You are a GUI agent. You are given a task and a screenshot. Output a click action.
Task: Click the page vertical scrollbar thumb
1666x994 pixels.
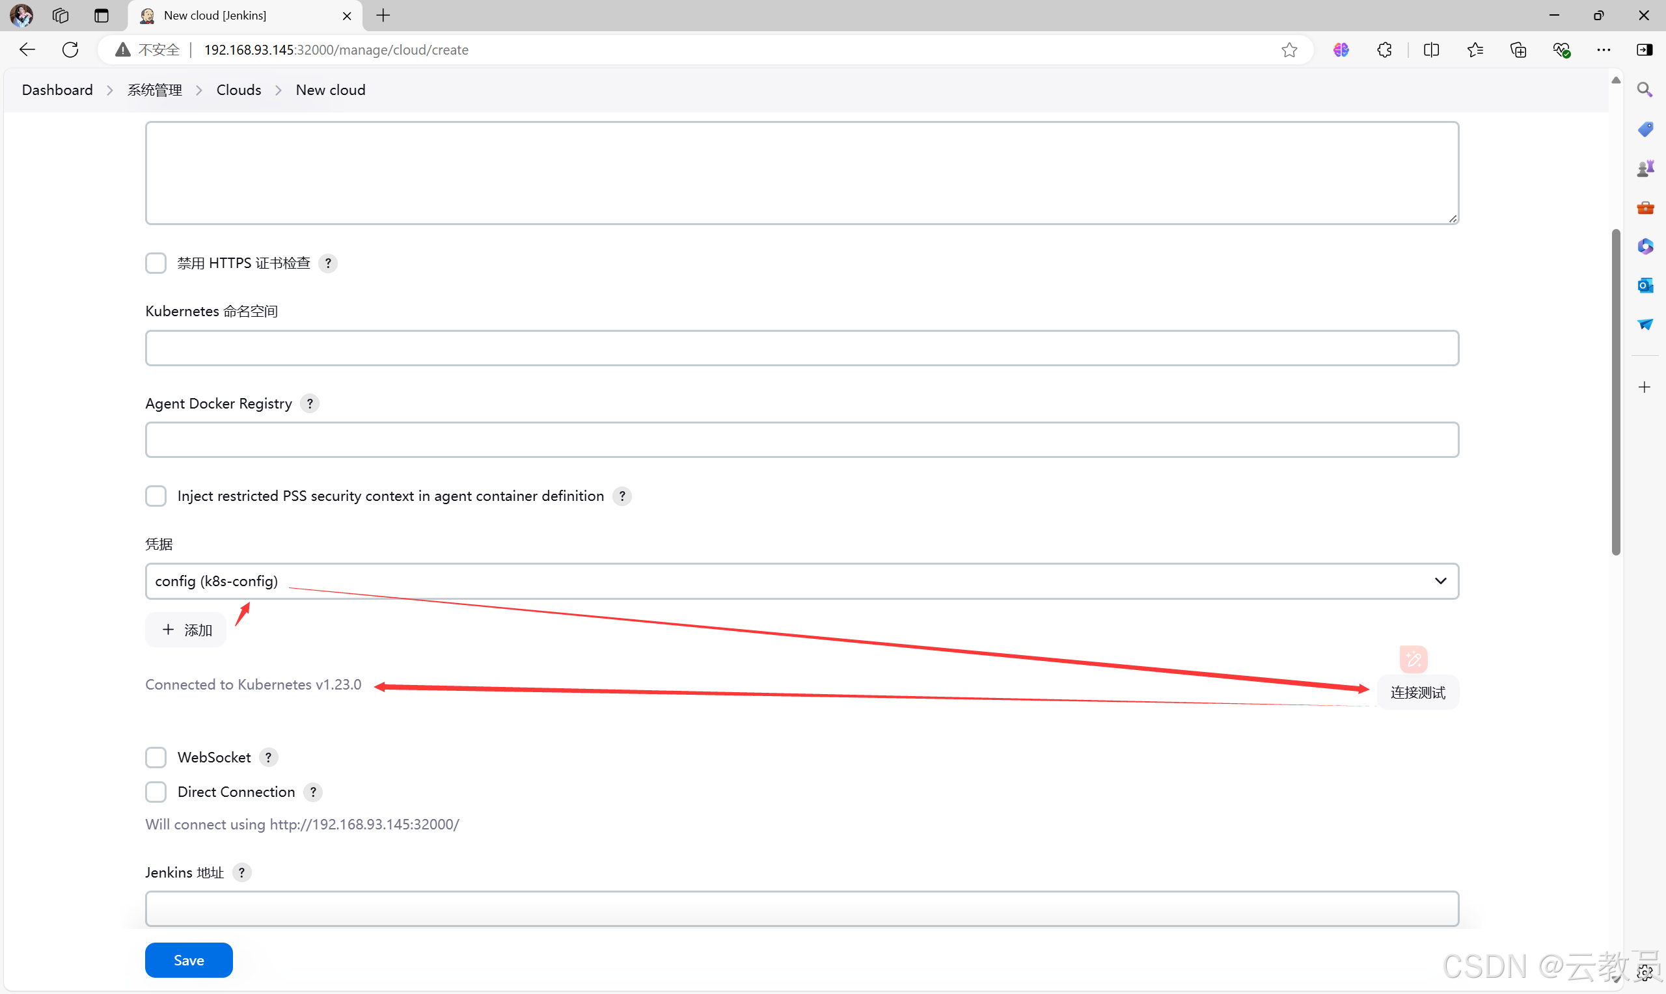click(x=1616, y=392)
